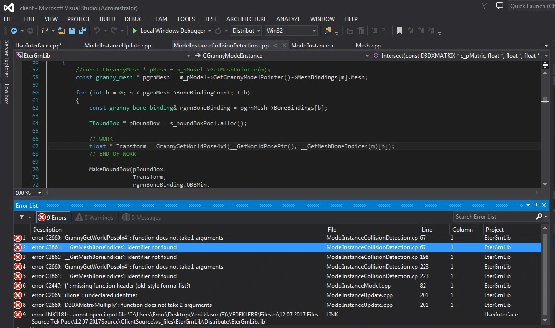Toggle the 0 Warnings filter button

click(94, 217)
